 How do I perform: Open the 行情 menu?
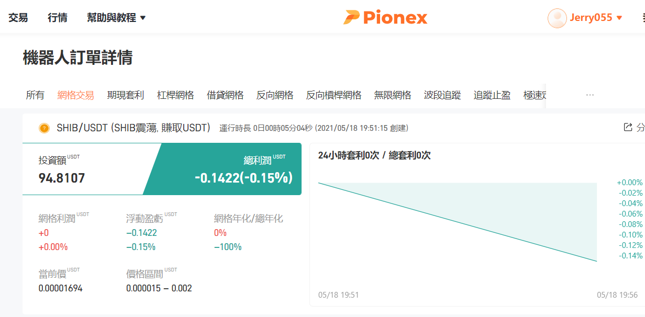[58, 18]
